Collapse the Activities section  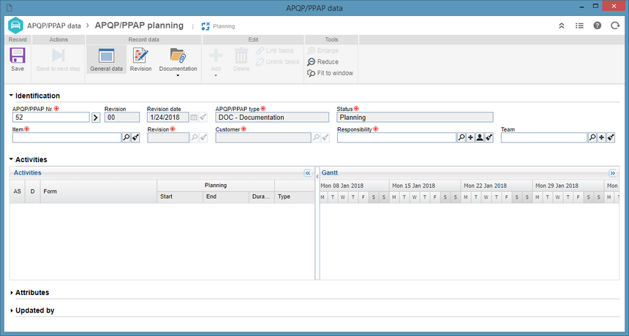click(x=11, y=159)
